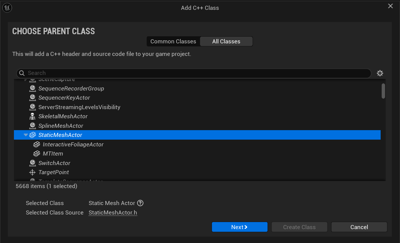
Task: Click MTItem cube icon
Action: pyautogui.click(x=37, y=154)
